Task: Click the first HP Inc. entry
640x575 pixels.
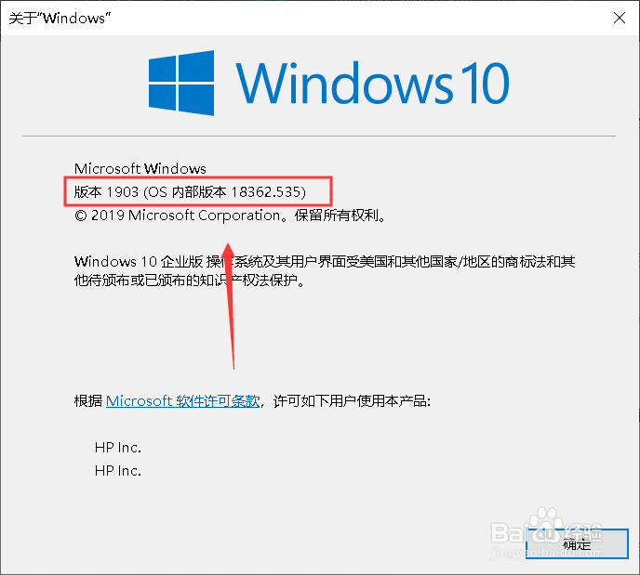Action: click(118, 448)
